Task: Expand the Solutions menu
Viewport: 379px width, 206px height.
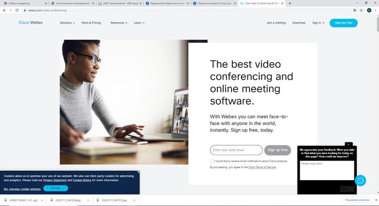Action: click(x=67, y=23)
